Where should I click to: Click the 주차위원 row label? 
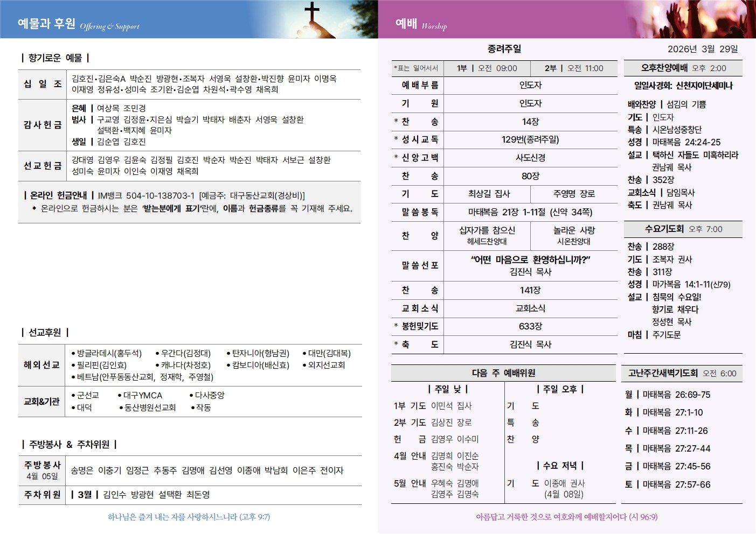click(x=43, y=495)
